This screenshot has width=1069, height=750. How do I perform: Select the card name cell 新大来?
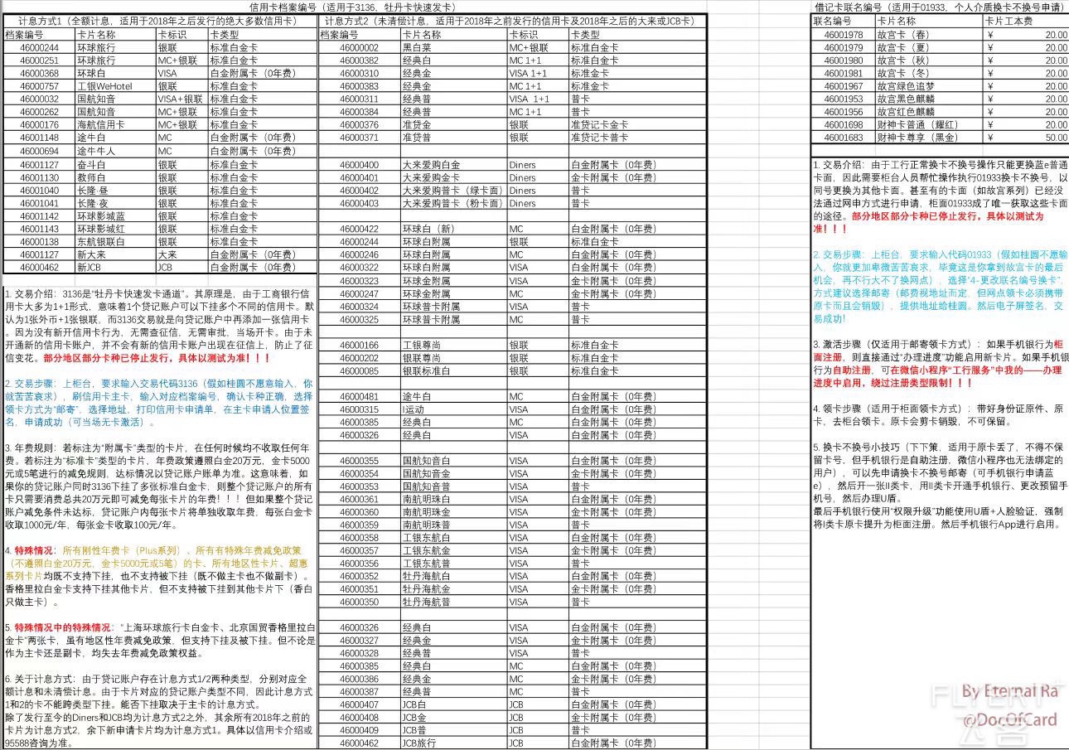coord(115,254)
